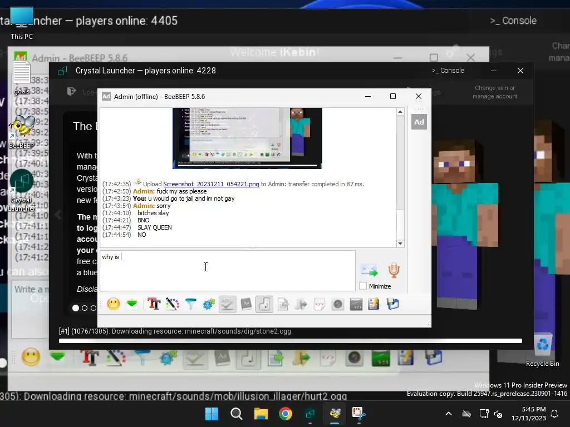Send the message with the envelope arrow button
570x427 pixels.
(369, 270)
